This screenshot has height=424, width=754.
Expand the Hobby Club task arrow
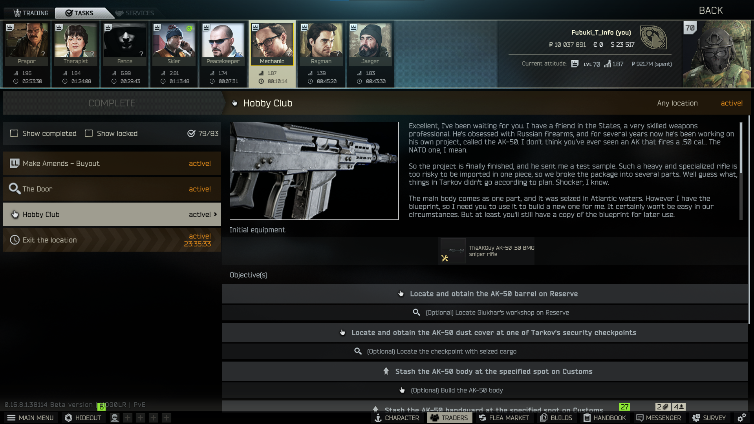point(215,214)
